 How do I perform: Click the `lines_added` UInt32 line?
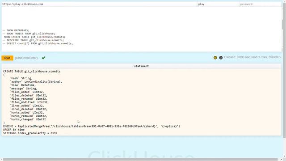27,106
